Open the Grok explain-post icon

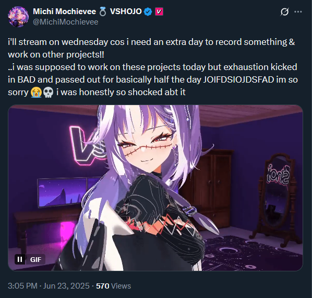[x=284, y=12]
